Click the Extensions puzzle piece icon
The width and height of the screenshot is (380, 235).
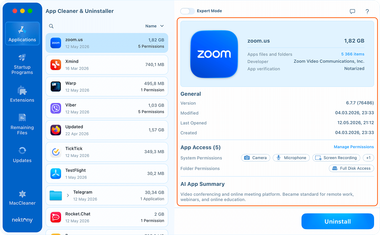click(x=22, y=90)
